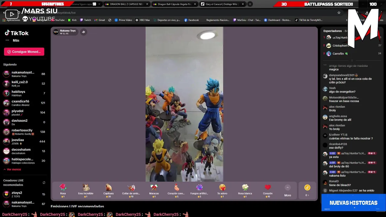The width and height of the screenshot is (386, 217).
Task: Open the Más options menu
Action: coord(12,40)
